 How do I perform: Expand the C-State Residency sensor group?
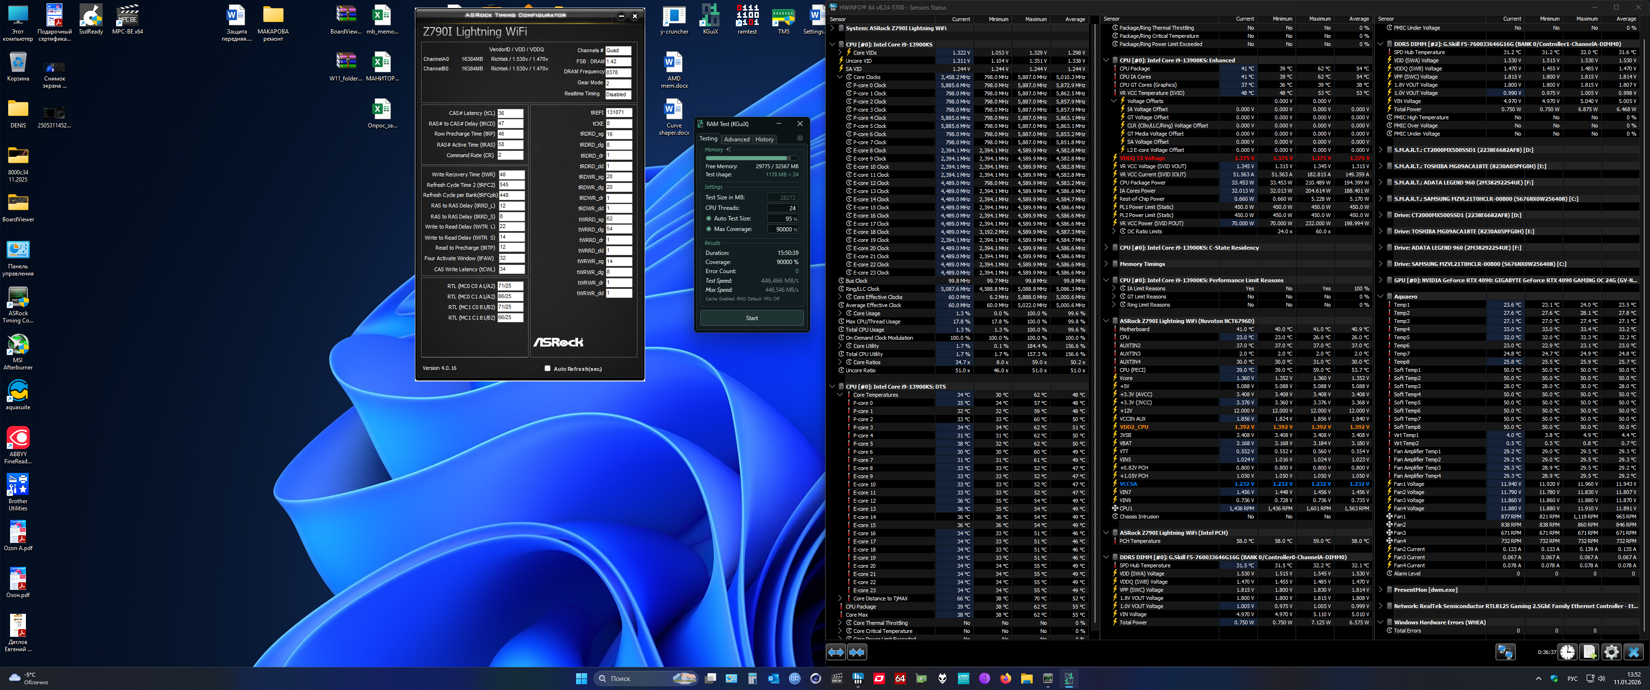(1106, 248)
